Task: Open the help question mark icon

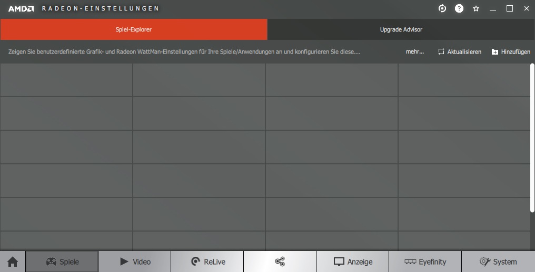Action: pyautogui.click(x=459, y=8)
